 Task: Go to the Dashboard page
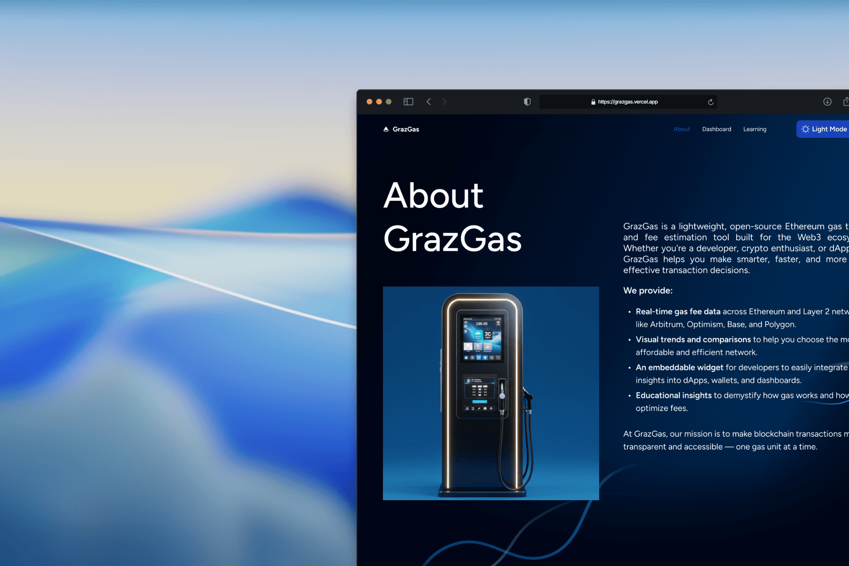click(x=716, y=129)
